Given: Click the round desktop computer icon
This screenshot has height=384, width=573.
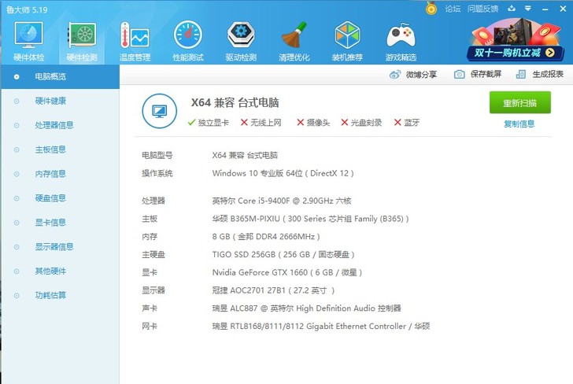Looking at the screenshot, I should [160, 111].
